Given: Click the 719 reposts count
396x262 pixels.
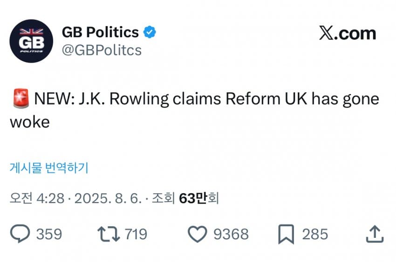Looking at the screenshot, I should [x=136, y=234].
